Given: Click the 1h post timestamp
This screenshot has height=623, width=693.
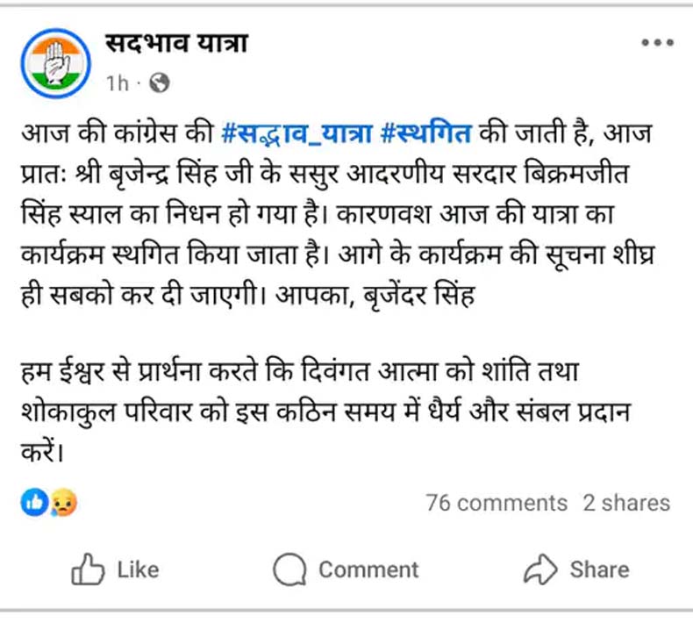Looking at the screenshot, I should tap(117, 83).
